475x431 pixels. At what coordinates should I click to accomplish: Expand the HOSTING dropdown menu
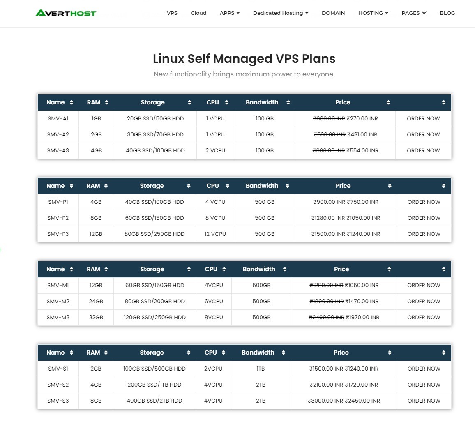(x=373, y=13)
